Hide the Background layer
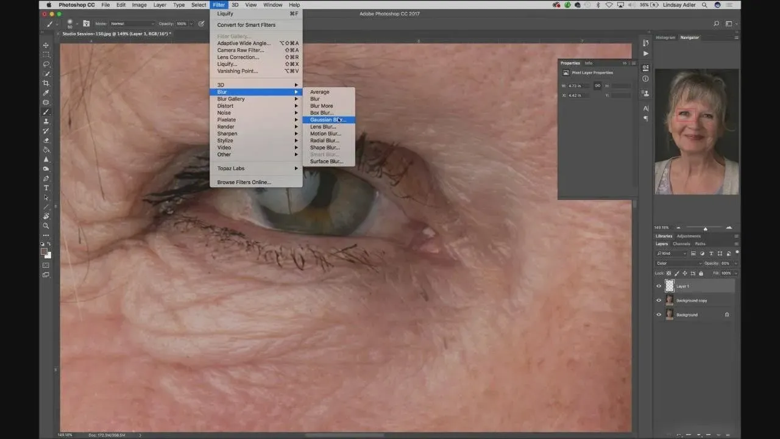The image size is (780, 439). pos(659,315)
